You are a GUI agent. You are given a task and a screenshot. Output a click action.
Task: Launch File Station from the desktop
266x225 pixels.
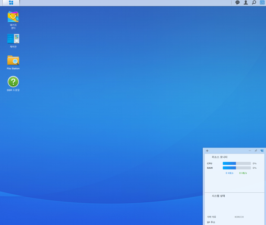[x=13, y=62]
